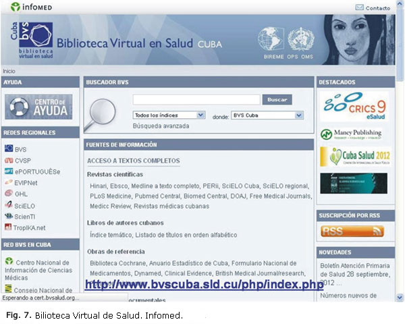The width and height of the screenshot is (405, 326).
Task: Click the vertical scrollbar down arrow
Action: coord(400,297)
